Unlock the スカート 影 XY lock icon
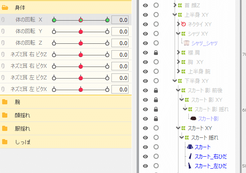The width and height of the screenshot is (246, 173). pyautogui.click(x=156, y=100)
